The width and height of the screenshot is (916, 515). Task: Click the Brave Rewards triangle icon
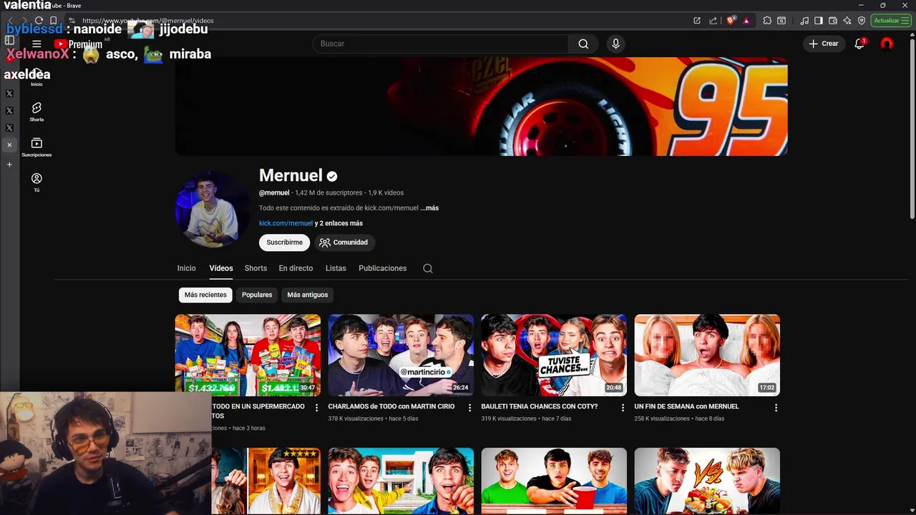[x=746, y=21]
